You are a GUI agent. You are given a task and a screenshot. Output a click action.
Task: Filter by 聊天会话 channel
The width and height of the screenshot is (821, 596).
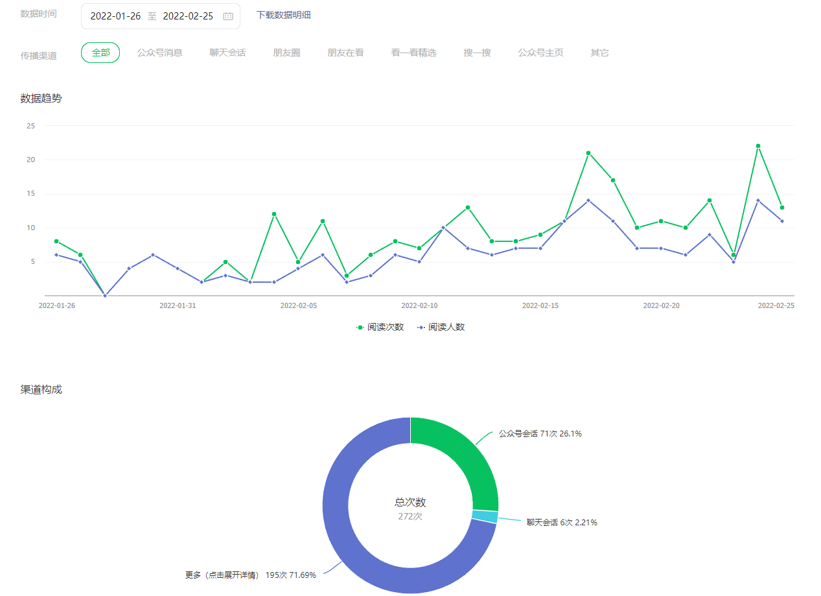[227, 53]
